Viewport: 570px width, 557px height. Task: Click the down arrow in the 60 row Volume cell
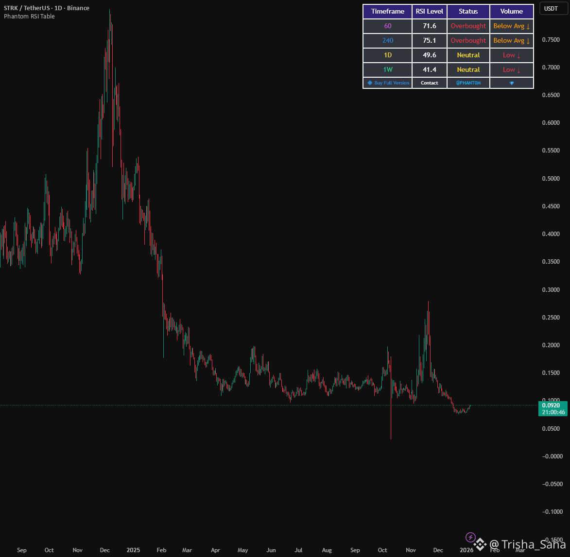(528, 26)
